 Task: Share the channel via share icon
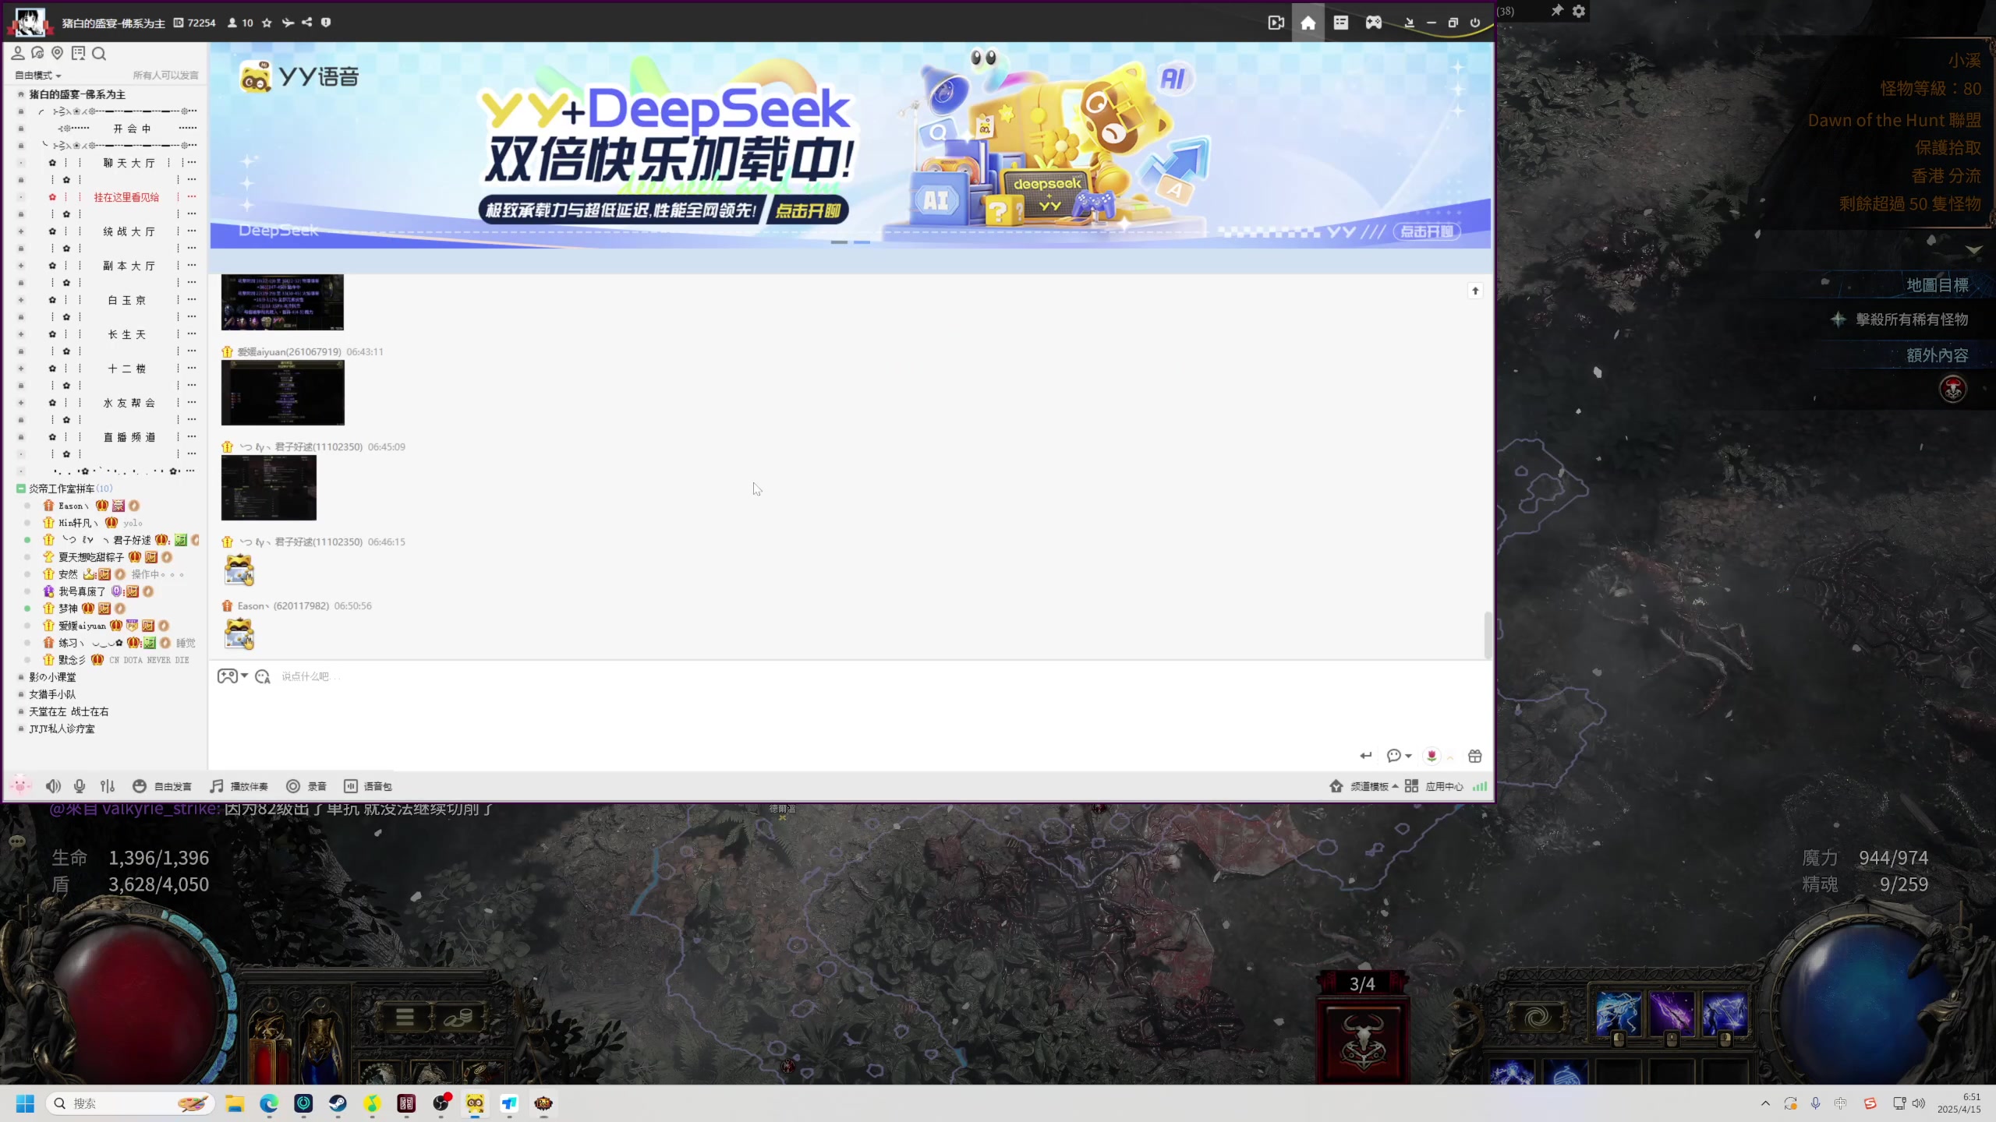tap(307, 23)
